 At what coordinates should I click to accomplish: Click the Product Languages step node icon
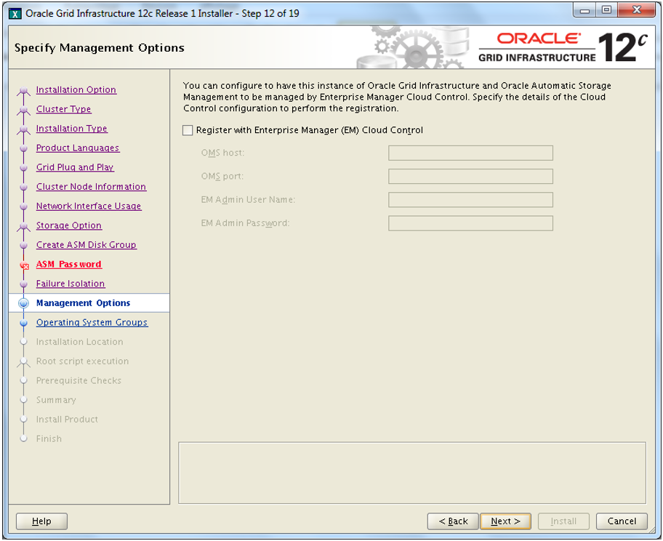24,148
